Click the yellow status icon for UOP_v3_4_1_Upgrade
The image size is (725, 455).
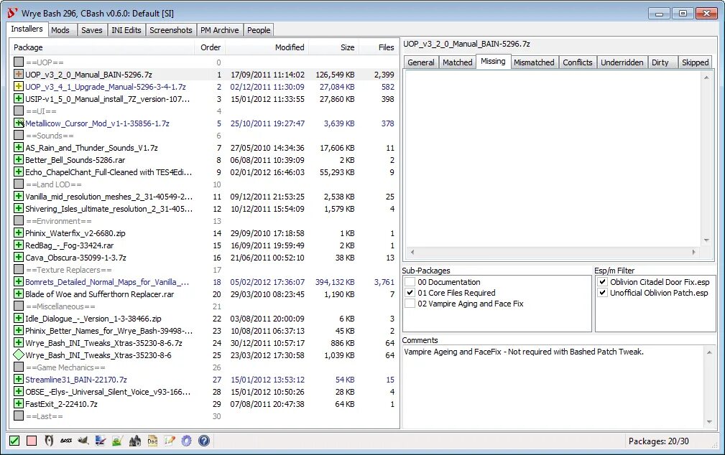point(19,86)
